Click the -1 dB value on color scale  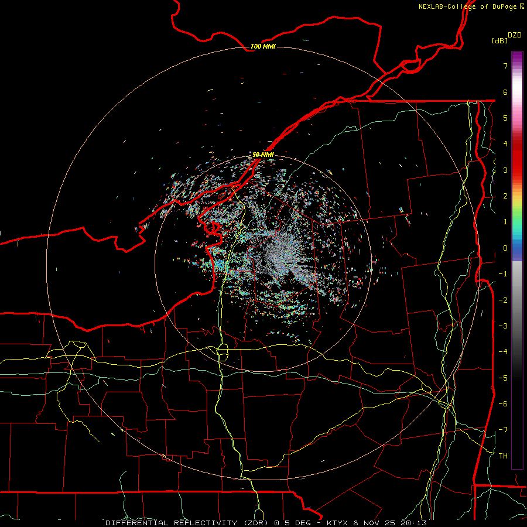point(503,274)
